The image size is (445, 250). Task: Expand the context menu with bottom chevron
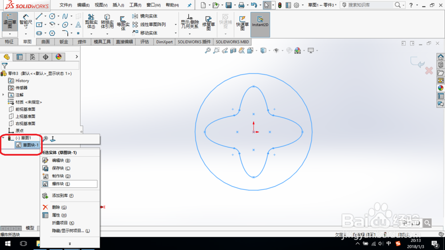coord(70,243)
